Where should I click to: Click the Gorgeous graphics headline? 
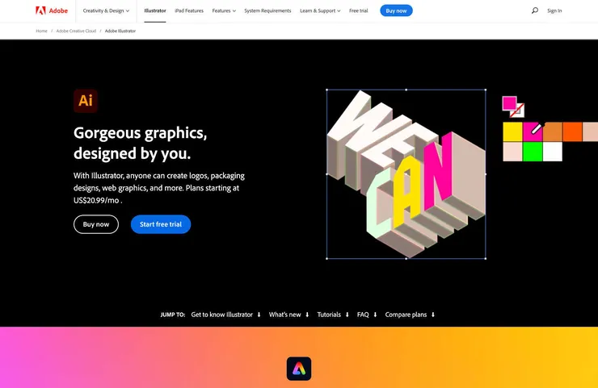pyautogui.click(x=141, y=143)
